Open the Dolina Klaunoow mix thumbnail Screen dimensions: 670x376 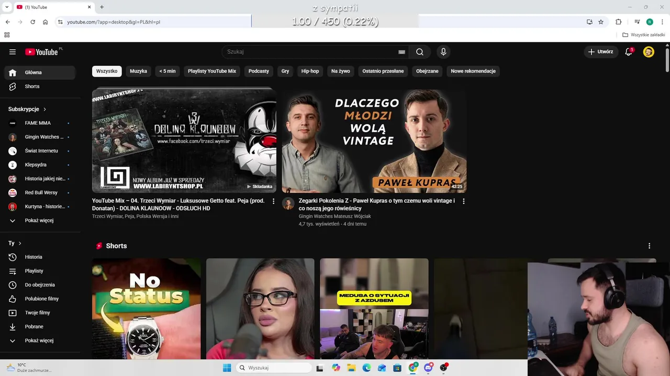[184, 140]
